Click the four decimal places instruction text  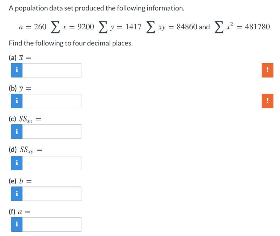click(x=71, y=43)
